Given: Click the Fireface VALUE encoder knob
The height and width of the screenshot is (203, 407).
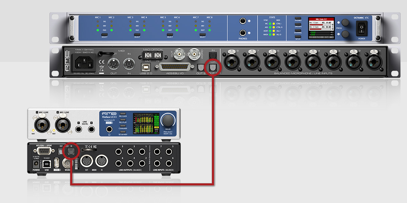Looking at the screenshot, I should [x=168, y=120].
